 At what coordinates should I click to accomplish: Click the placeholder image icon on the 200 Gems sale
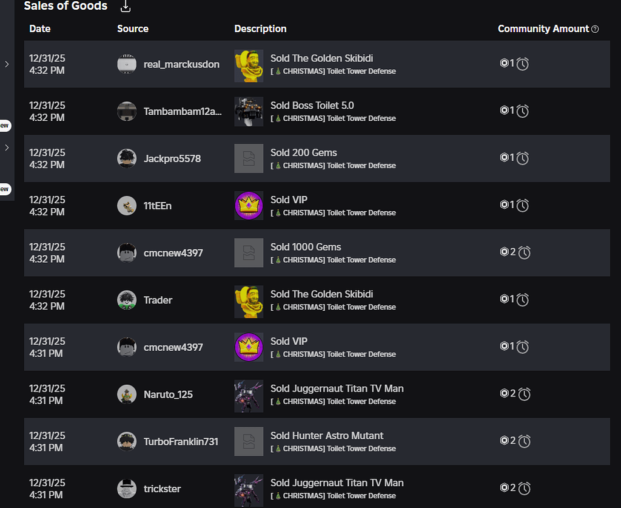point(249,158)
